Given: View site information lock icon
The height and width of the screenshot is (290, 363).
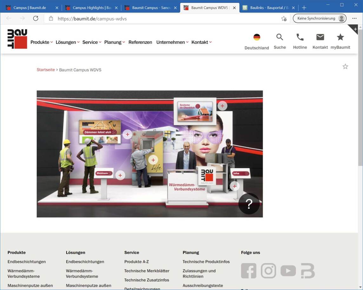Looking at the screenshot, I should [51, 18].
